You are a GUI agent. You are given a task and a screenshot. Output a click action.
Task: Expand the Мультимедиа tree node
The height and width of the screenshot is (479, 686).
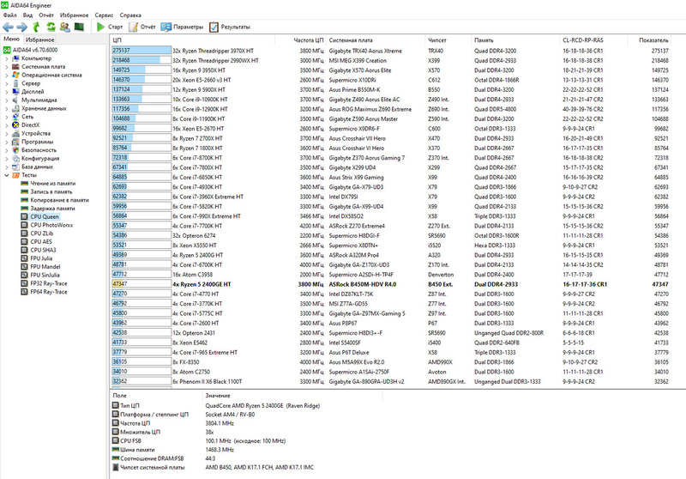click(x=7, y=100)
